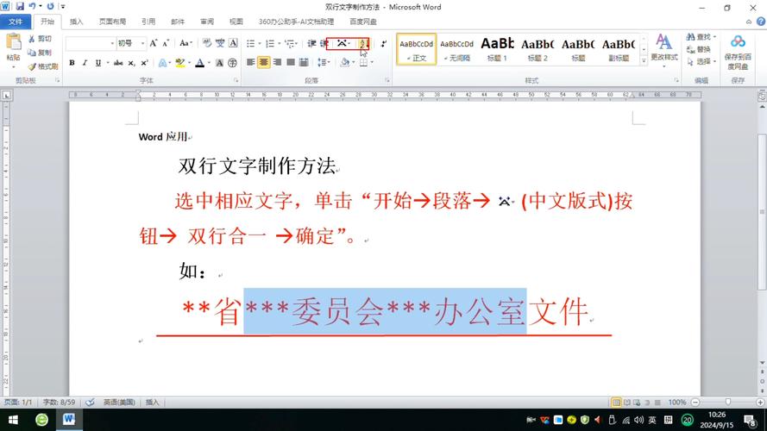This screenshot has height=431, width=767.
Task: Click the Show/Hide paragraph marks icon
Action: pyautogui.click(x=383, y=43)
